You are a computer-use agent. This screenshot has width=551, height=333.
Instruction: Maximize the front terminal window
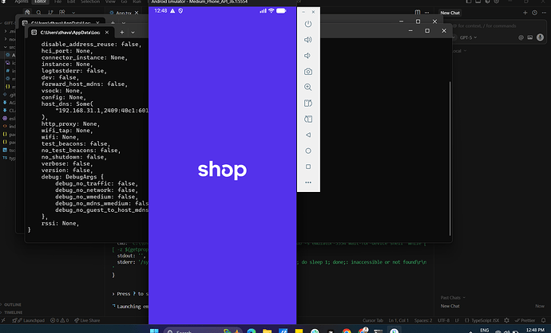[x=427, y=31]
